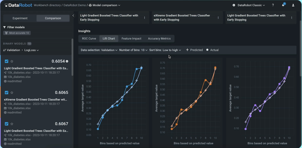302x148 pixels.
Task: Switch to the ROC Curve tab
Action: pyautogui.click(x=89, y=39)
